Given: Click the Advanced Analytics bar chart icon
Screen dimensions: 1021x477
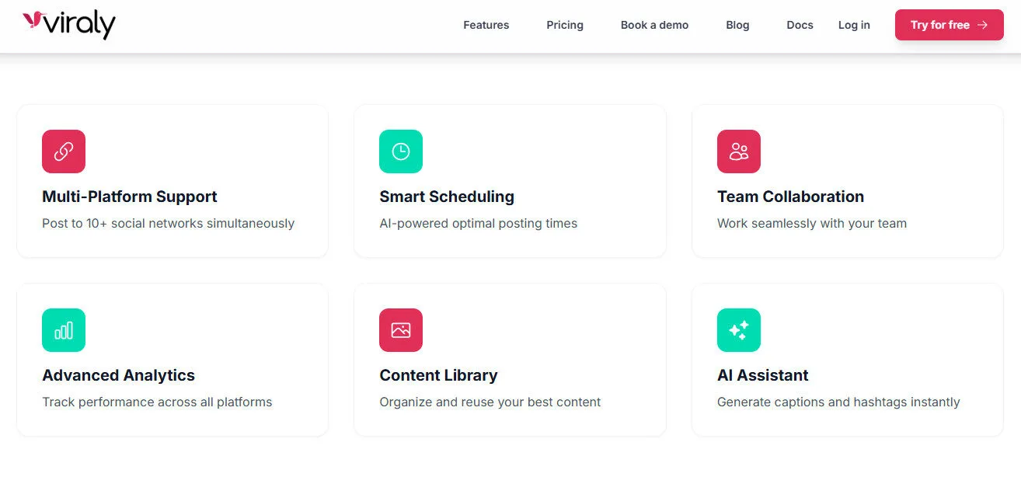Looking at the screenshot, I should point(64,329).
